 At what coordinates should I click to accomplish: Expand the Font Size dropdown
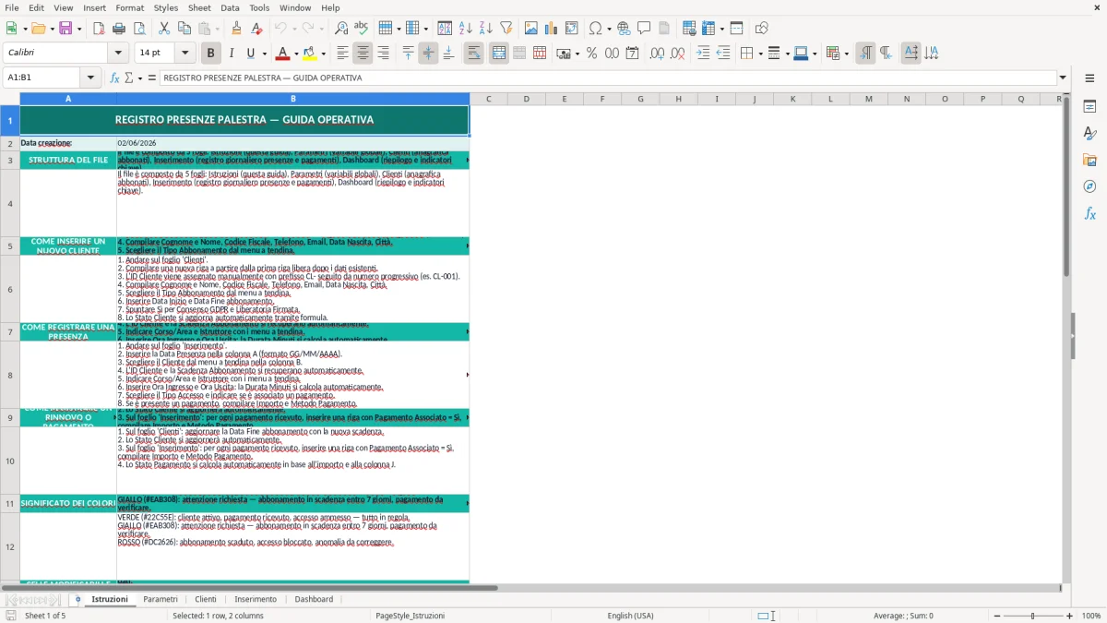(x=185, y=54)
